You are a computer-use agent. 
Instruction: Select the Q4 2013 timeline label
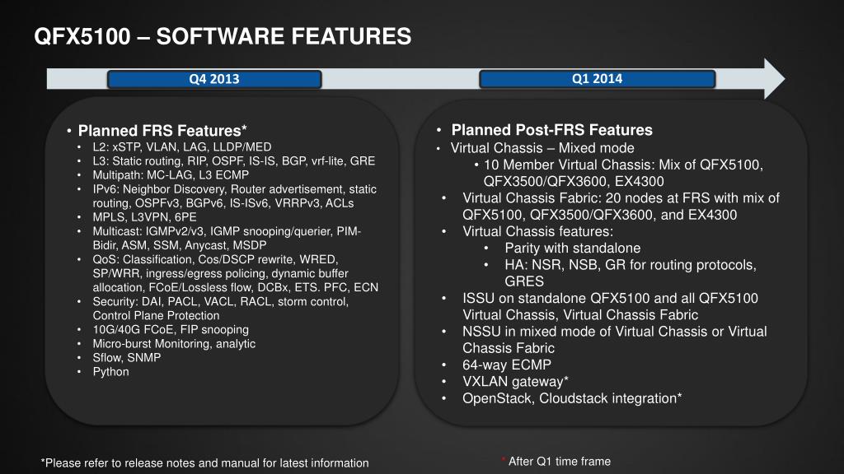(x=214, y=79)
